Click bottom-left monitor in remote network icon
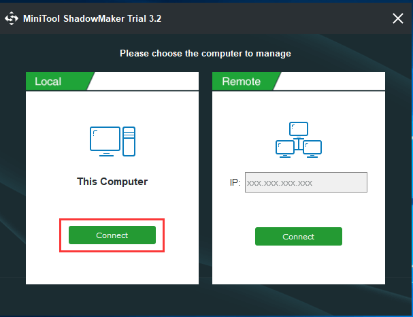Image resolution: width=413 pixels, height=317 pixels. [284, 149]
